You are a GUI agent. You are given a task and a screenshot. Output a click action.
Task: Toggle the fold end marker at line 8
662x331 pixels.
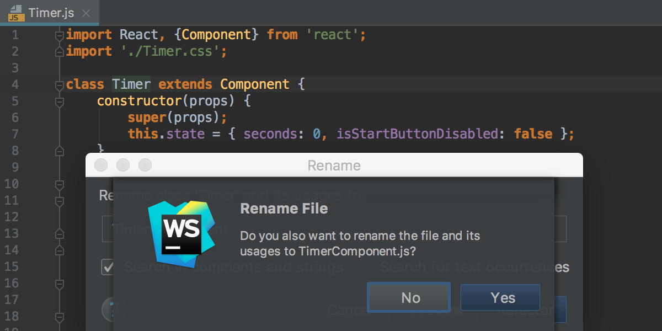coord(59,151)
